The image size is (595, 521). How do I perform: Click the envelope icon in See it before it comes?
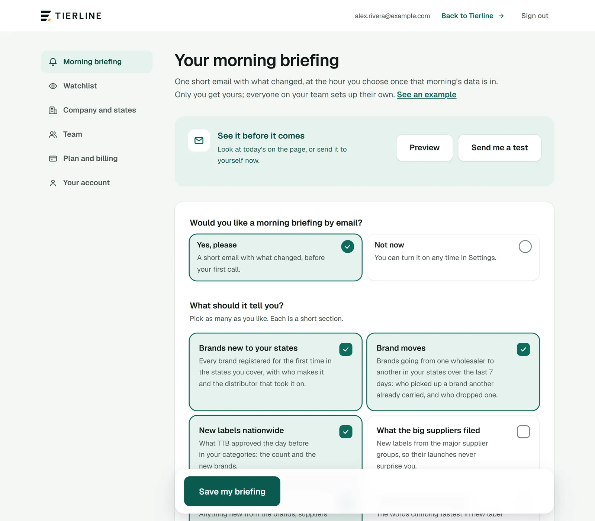coord(199,140)
